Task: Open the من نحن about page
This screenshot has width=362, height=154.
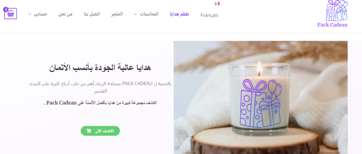Action: click(x=65, y=14)
